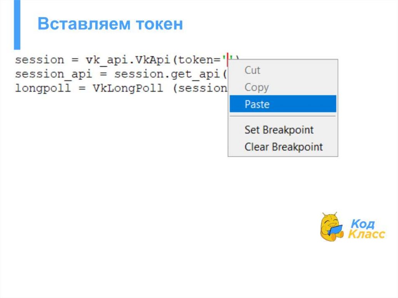Click the longpoll variable on line three
This screenshot has width=398, height=298.
point(43,88)
